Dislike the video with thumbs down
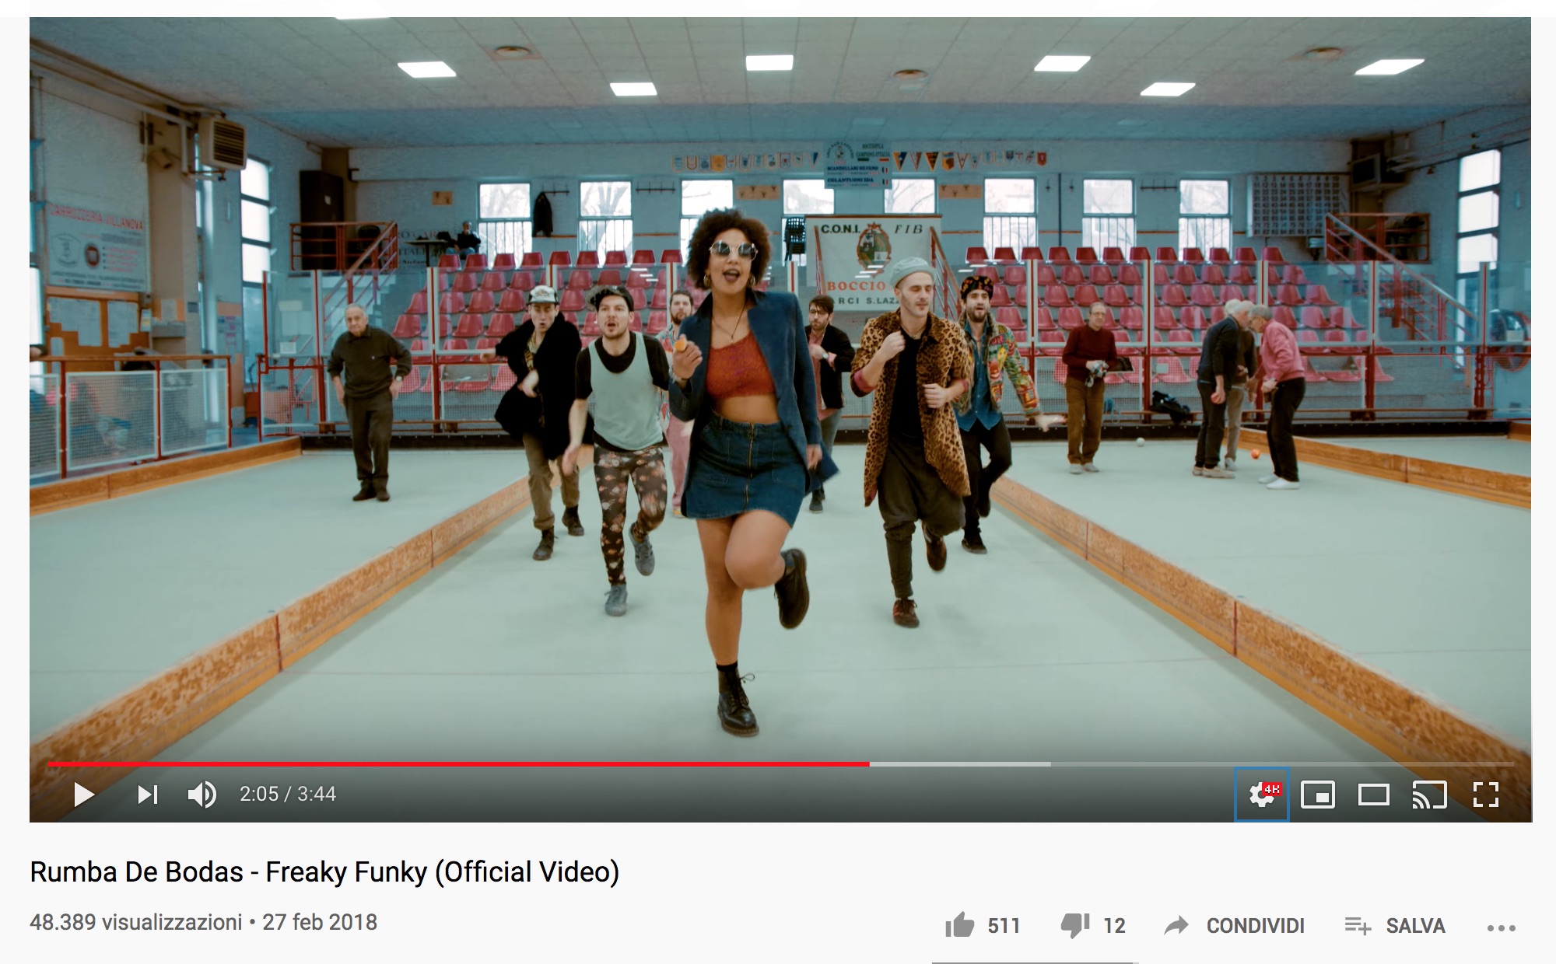Image resolution: width=1556 pixels, height=964 pixels. pos(1075,925)
